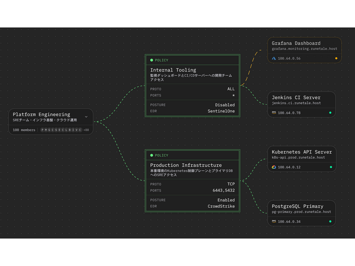This screenshot has height=266, width=355.
Task: Click the orange status dot on Grafana Dashboard
Action: (336, 58)
